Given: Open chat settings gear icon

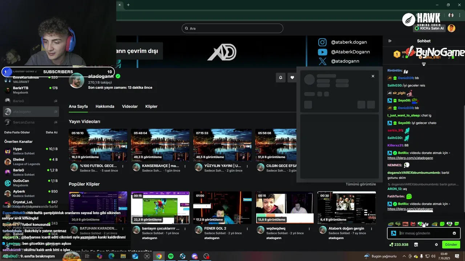Looking at the screenshot, I should tap(436, 245).
